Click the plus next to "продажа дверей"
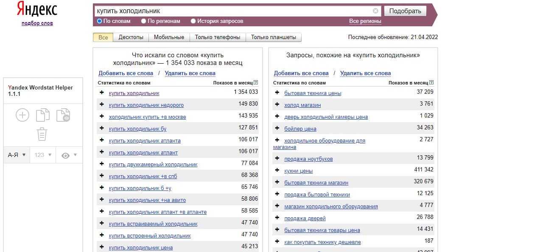 [x=277, y=218]
